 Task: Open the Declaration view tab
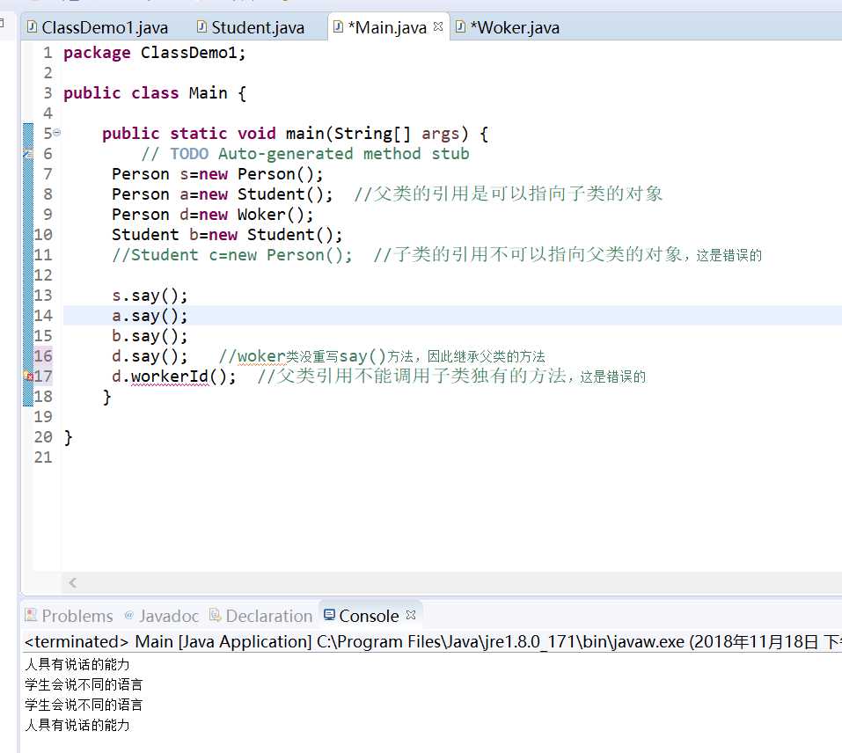(260, 616)
